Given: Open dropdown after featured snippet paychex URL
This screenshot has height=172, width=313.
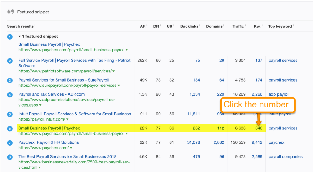Looking at the screenshot, I should coord(127,50).
